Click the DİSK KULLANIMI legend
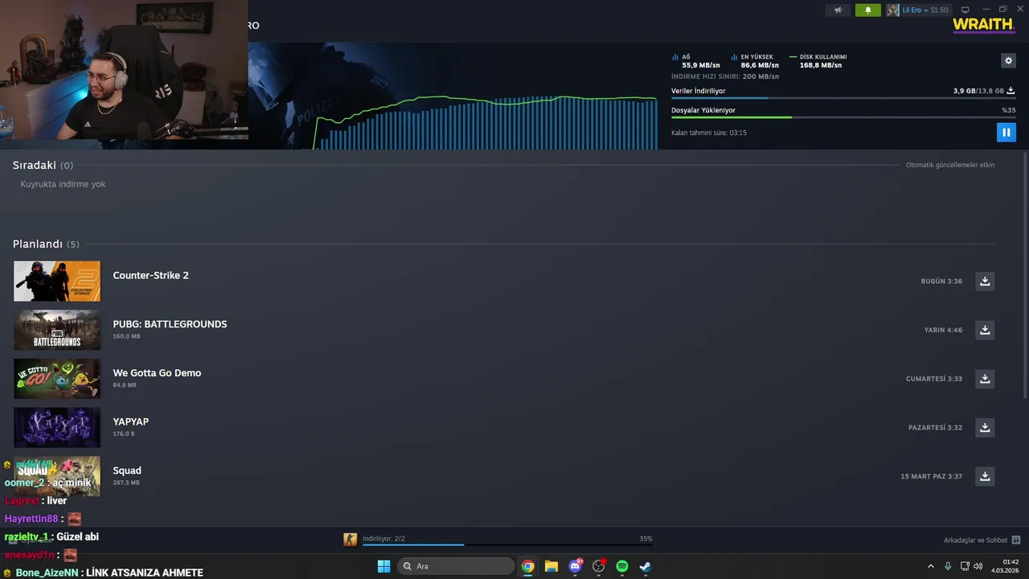 [x=818, y=61]
